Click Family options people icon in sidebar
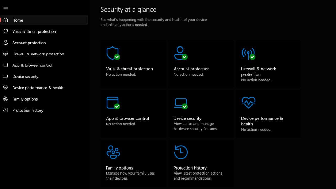 tap(6, 99)
